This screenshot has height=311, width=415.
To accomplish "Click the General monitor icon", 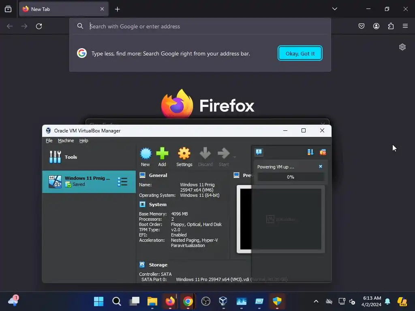I will 142,175.
